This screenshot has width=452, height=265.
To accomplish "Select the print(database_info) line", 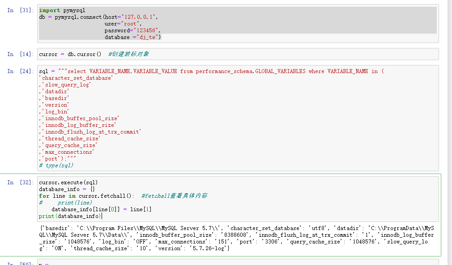I will [x=63, y=216].
